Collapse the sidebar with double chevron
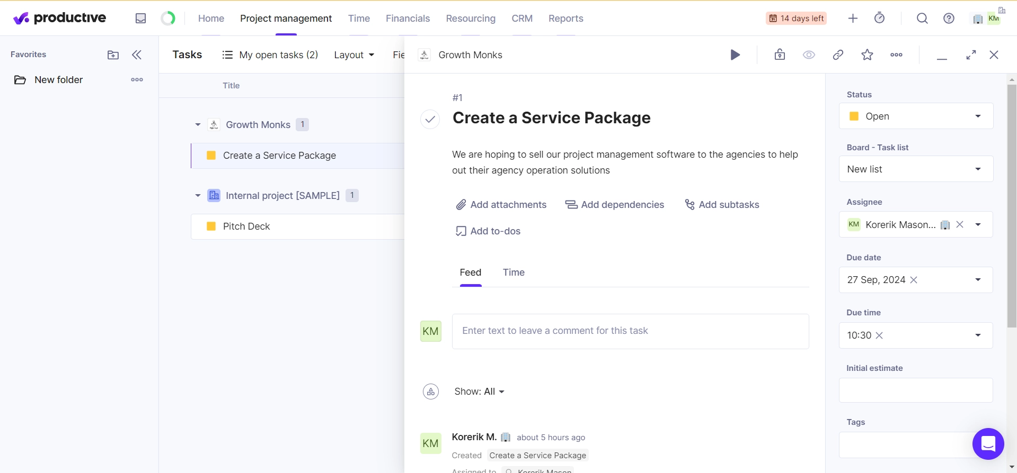This screenshot has width=1017, height=473. tap(137, 55)
